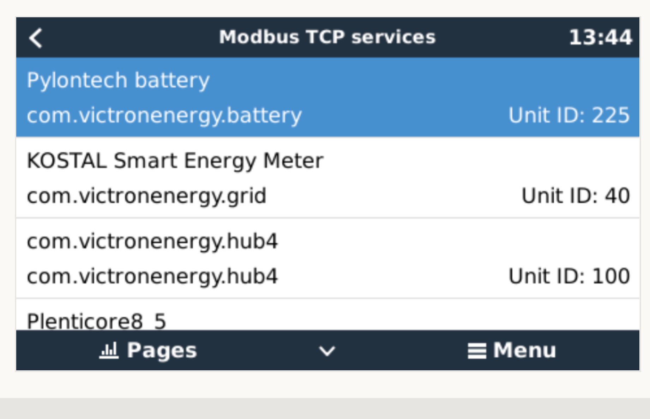The width and height of the screenshot is (650, 419).
Task: Open KOSTAL Smart Energy Meter entry
Action: 175,161
